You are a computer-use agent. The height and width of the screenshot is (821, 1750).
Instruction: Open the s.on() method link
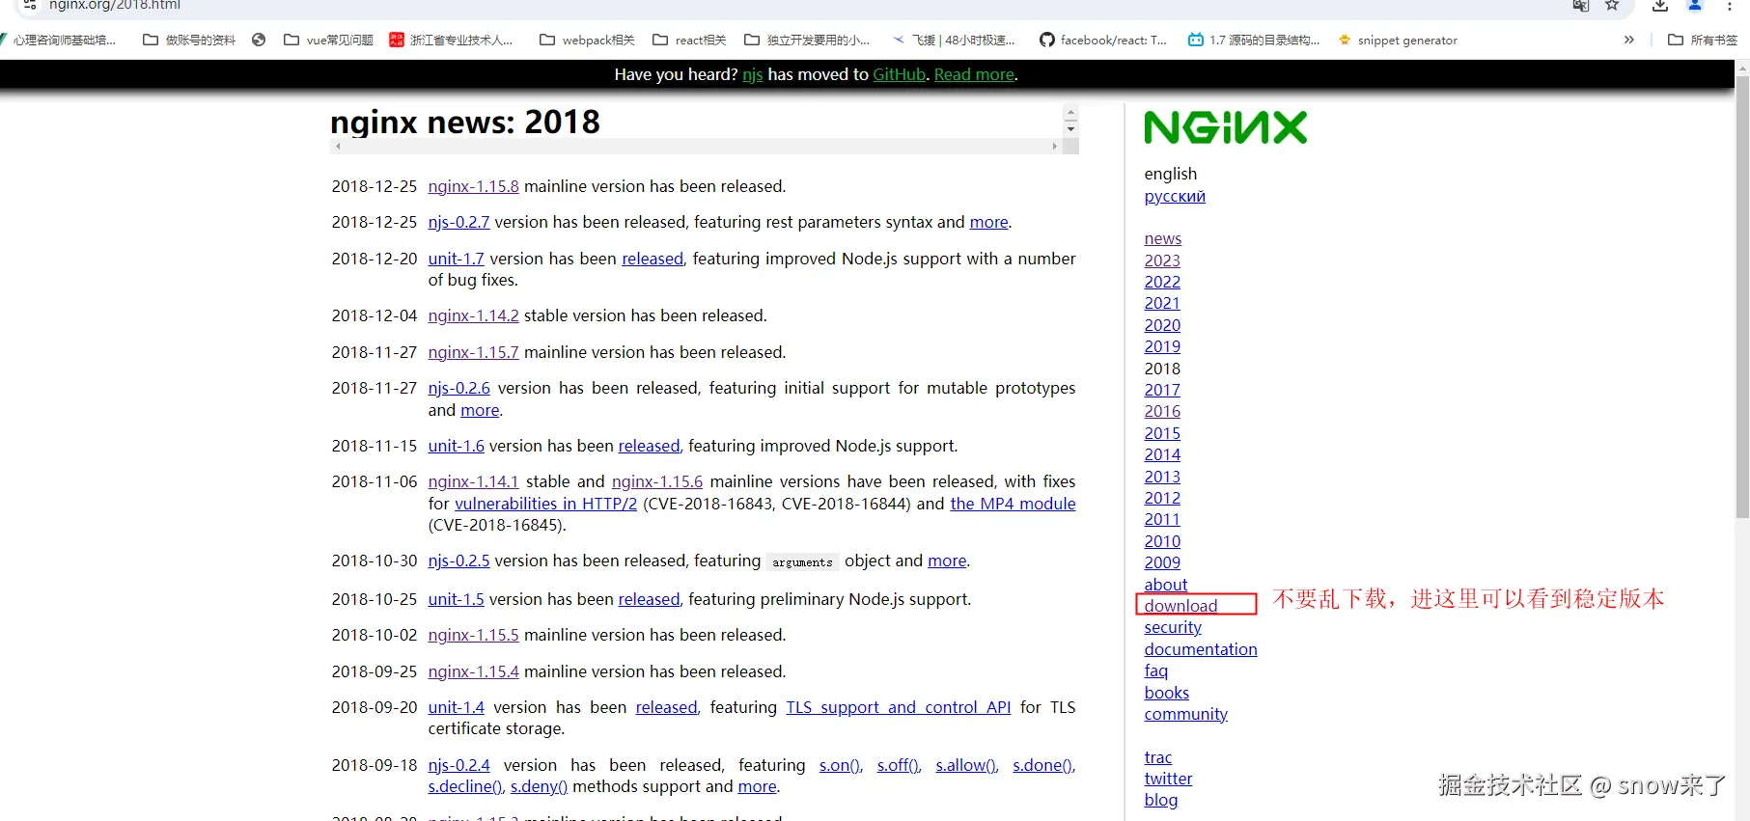(840, 765)
